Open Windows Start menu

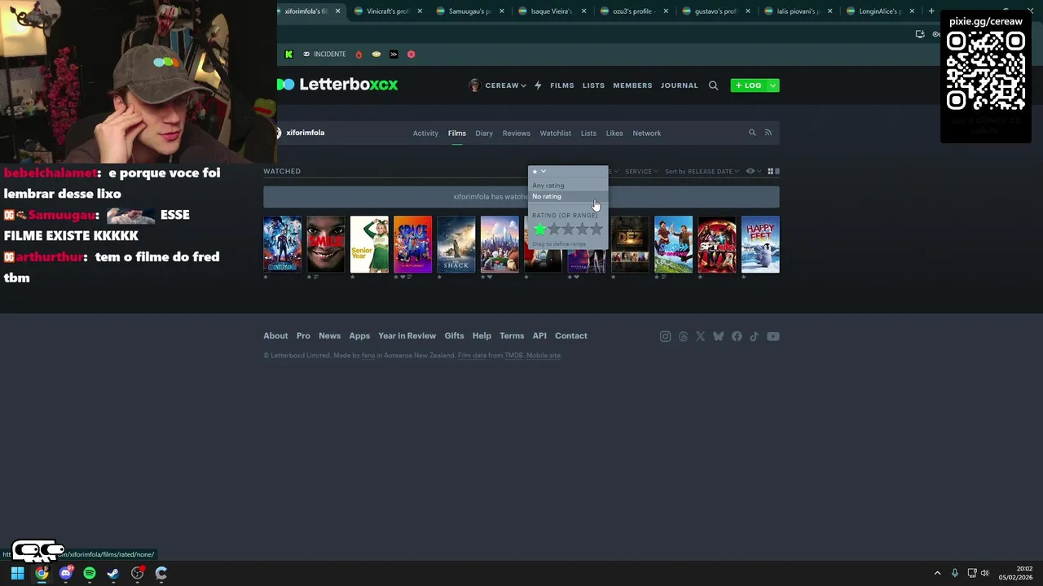pyautogui.click(x=17, y=573)
